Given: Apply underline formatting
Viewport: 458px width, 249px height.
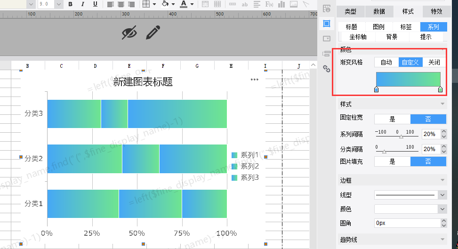Looking at the screenshot, I should tap(95, 4).
